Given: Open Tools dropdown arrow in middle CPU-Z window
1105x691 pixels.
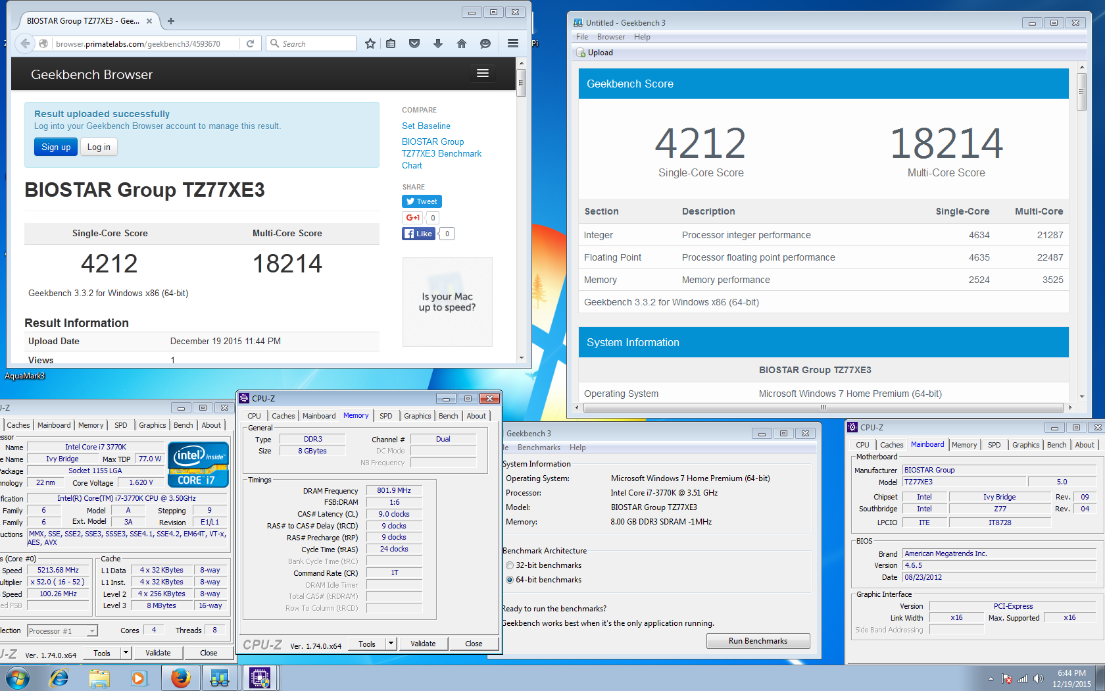Looking at the screenshot, I should (391, 644).
